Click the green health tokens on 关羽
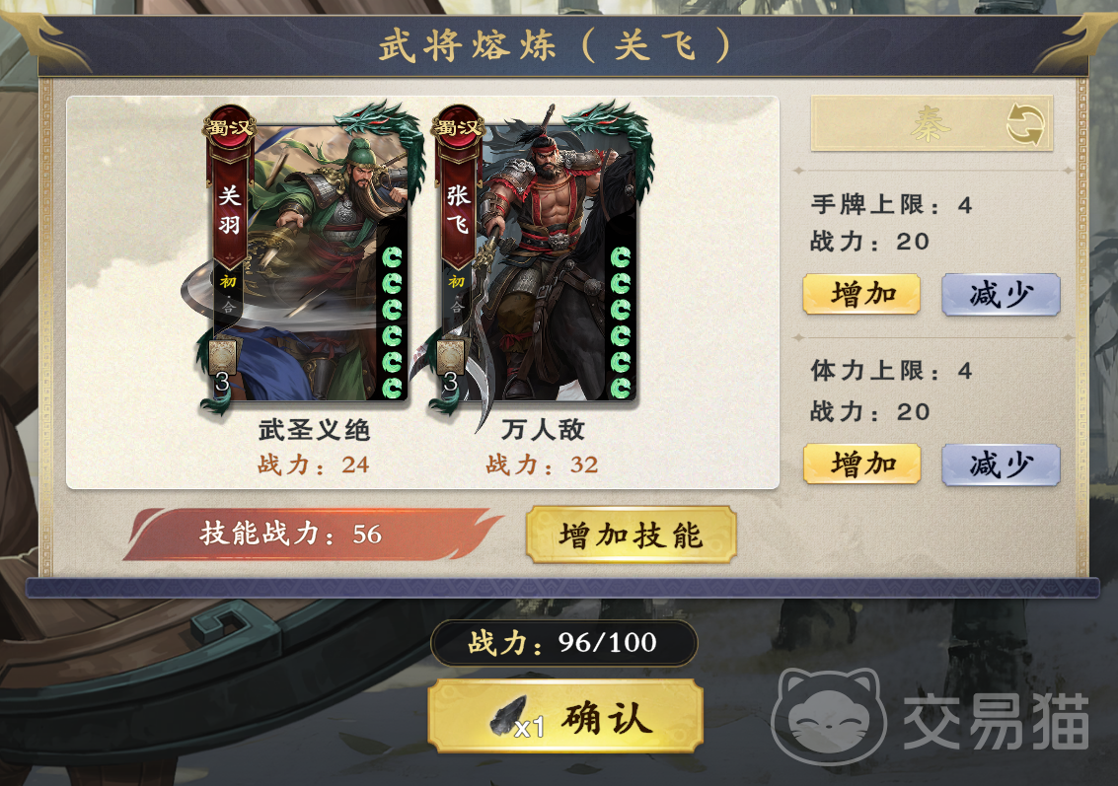This screenshot has width=1118, height=786. tap(392, 322)
